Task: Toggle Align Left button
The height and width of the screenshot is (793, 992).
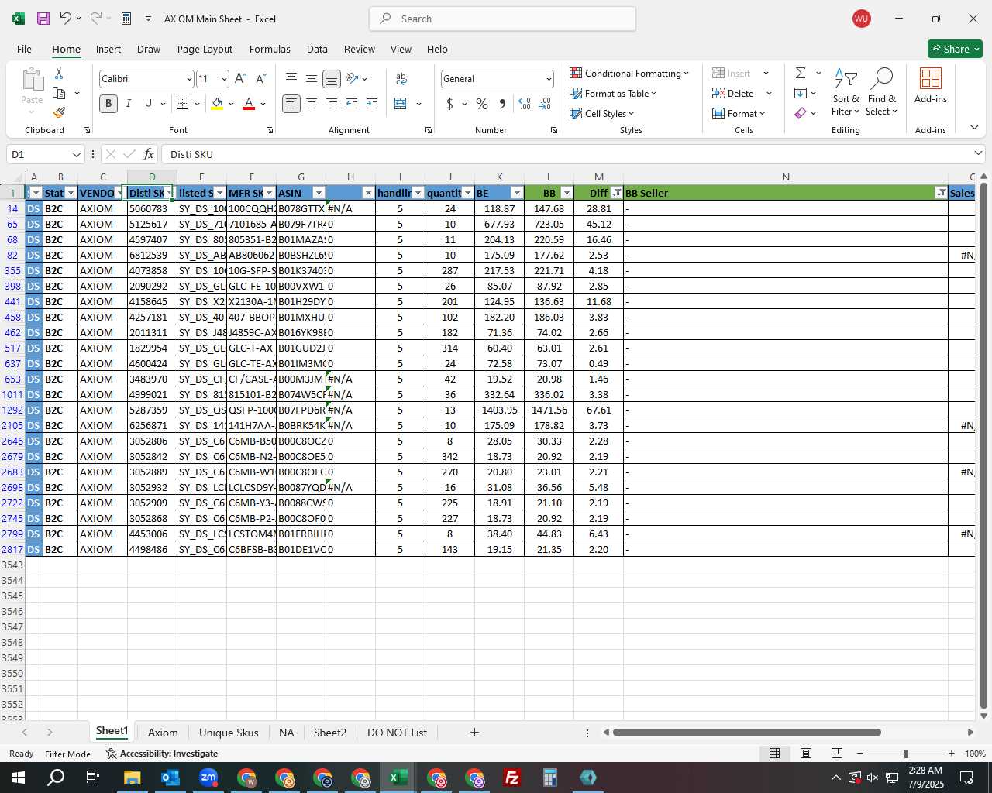Action: tap(291, 104)
